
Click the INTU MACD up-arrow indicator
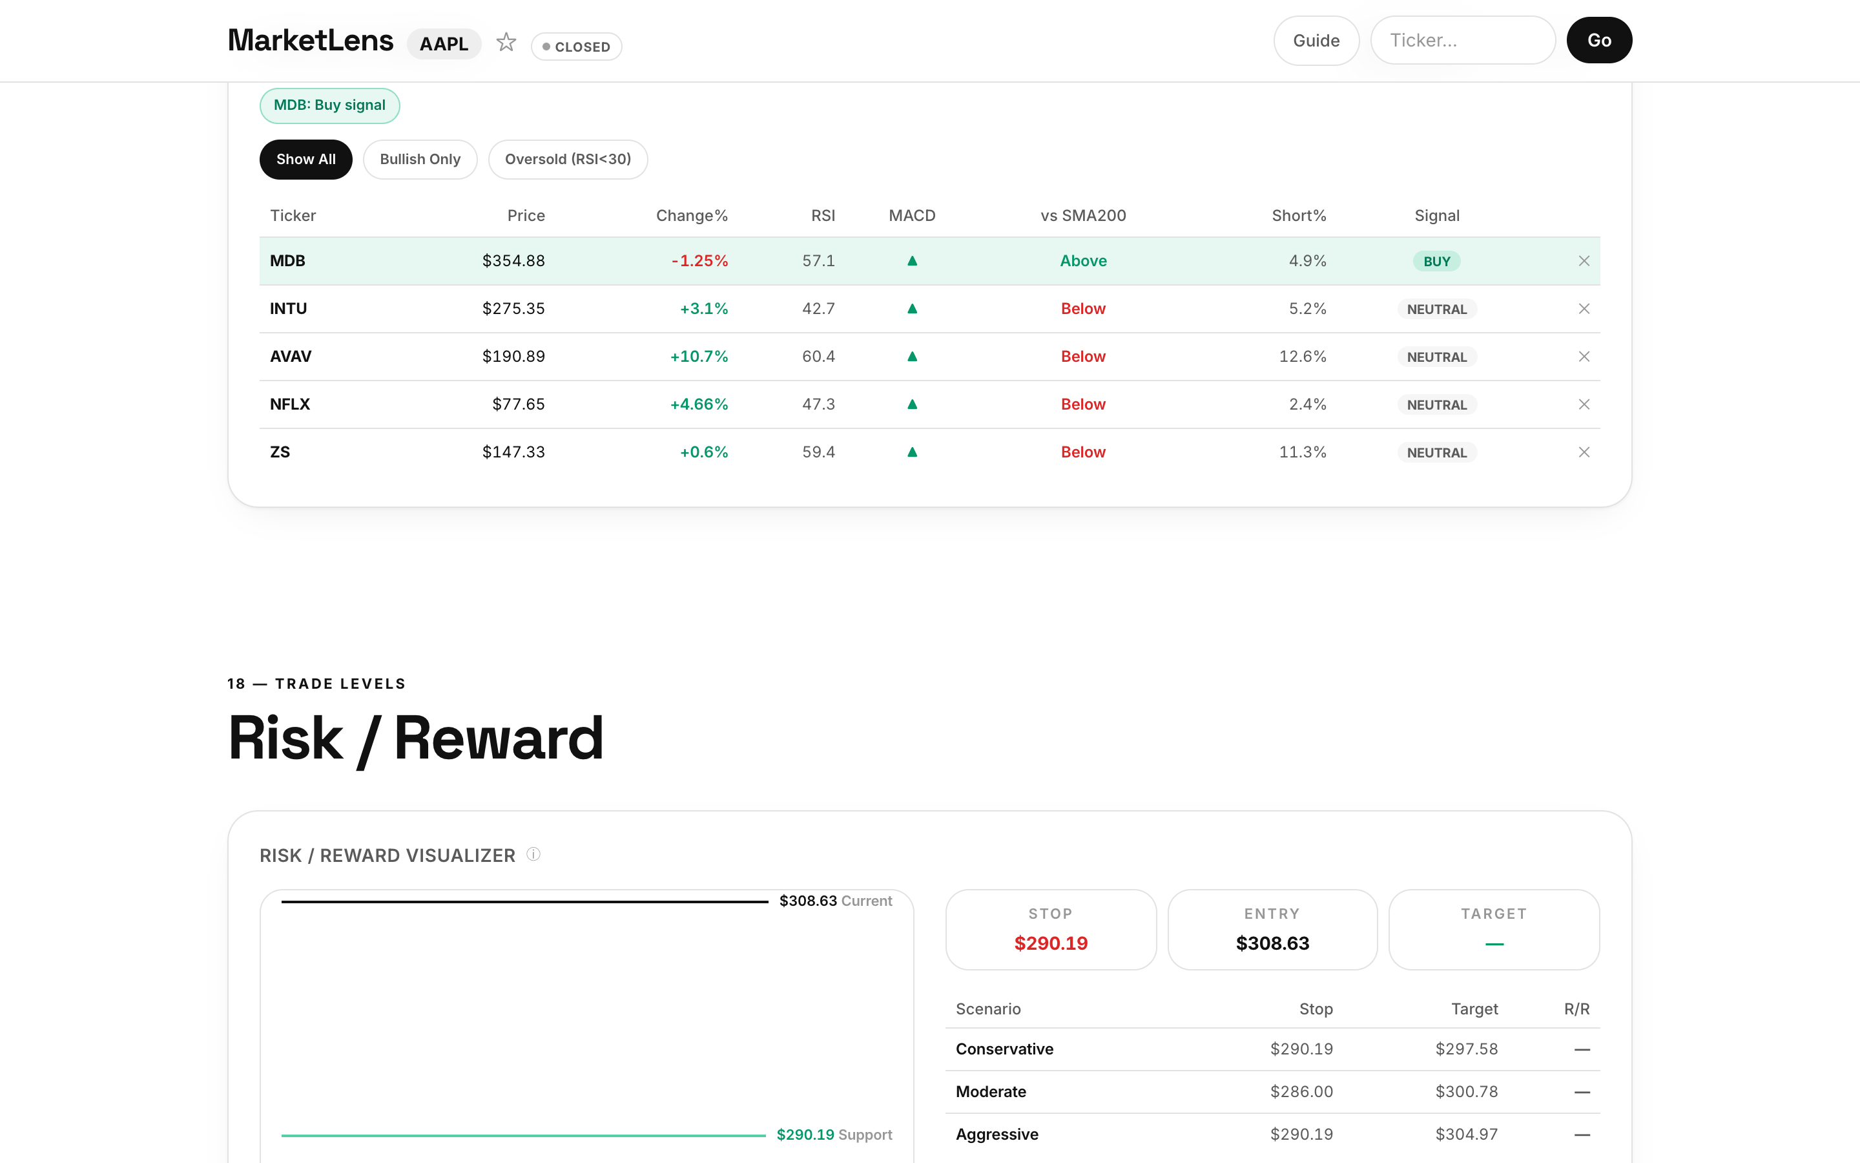click(913, 308)
